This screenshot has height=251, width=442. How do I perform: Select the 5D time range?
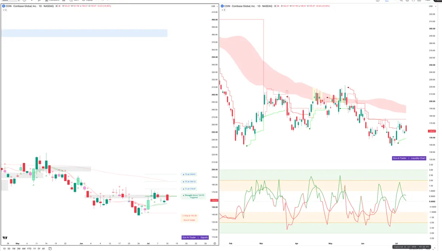click(x=9, y=249)
